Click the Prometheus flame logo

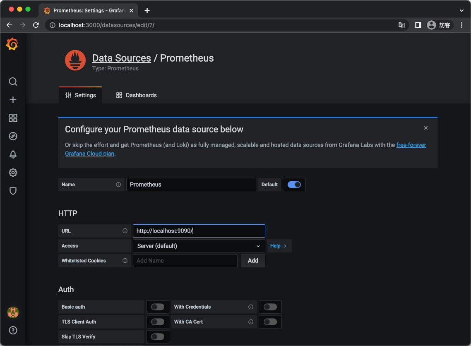(x=75, y=60)
